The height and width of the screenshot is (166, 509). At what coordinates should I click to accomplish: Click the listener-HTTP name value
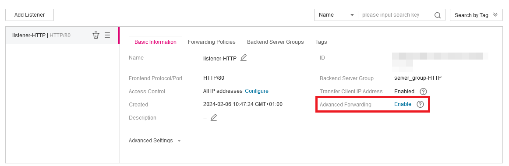220,59
